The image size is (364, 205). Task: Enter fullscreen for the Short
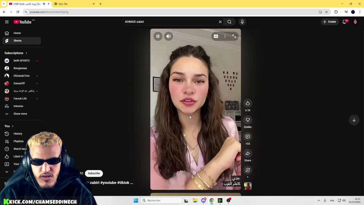tap(234, 36)
